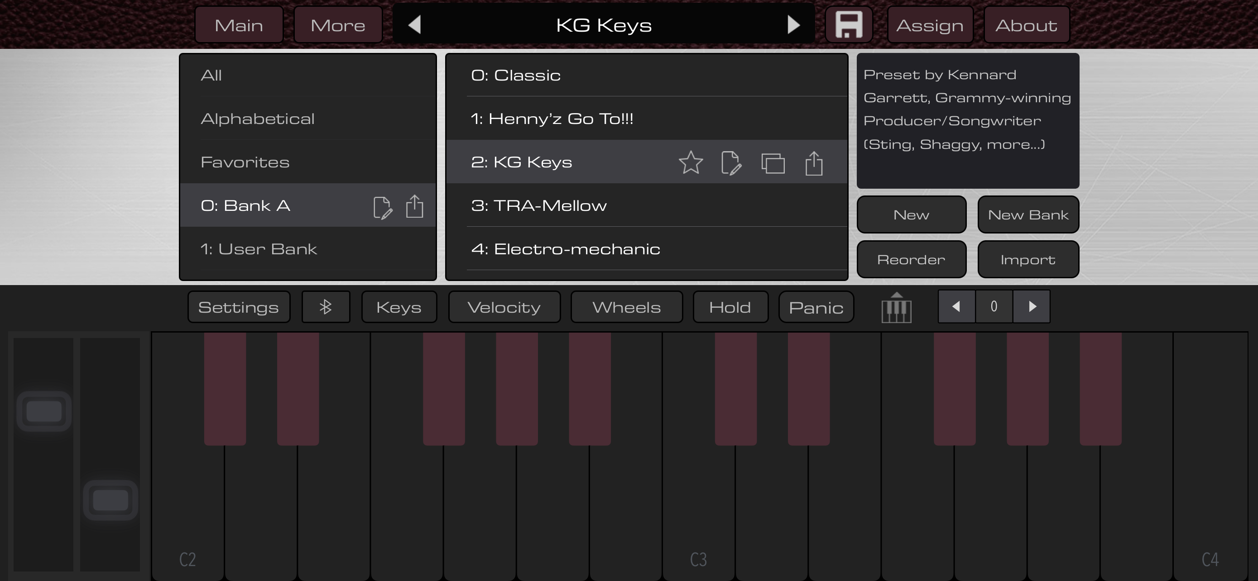1258x581 pixels.
Task: Toggle the Hold button
Action: 730,307
